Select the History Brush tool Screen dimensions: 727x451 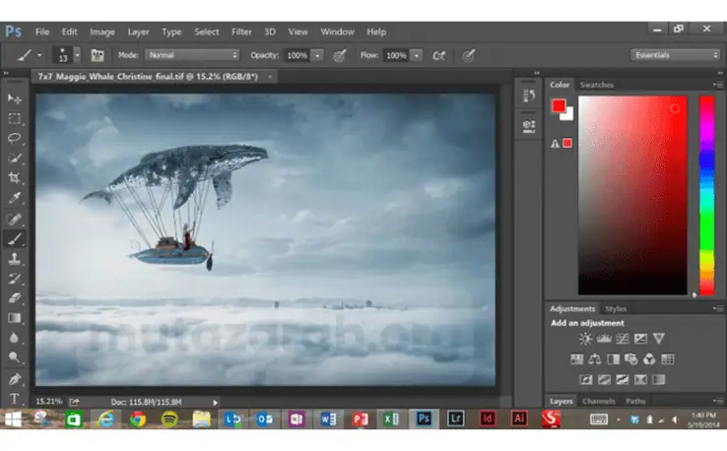[x=15, y=278]
